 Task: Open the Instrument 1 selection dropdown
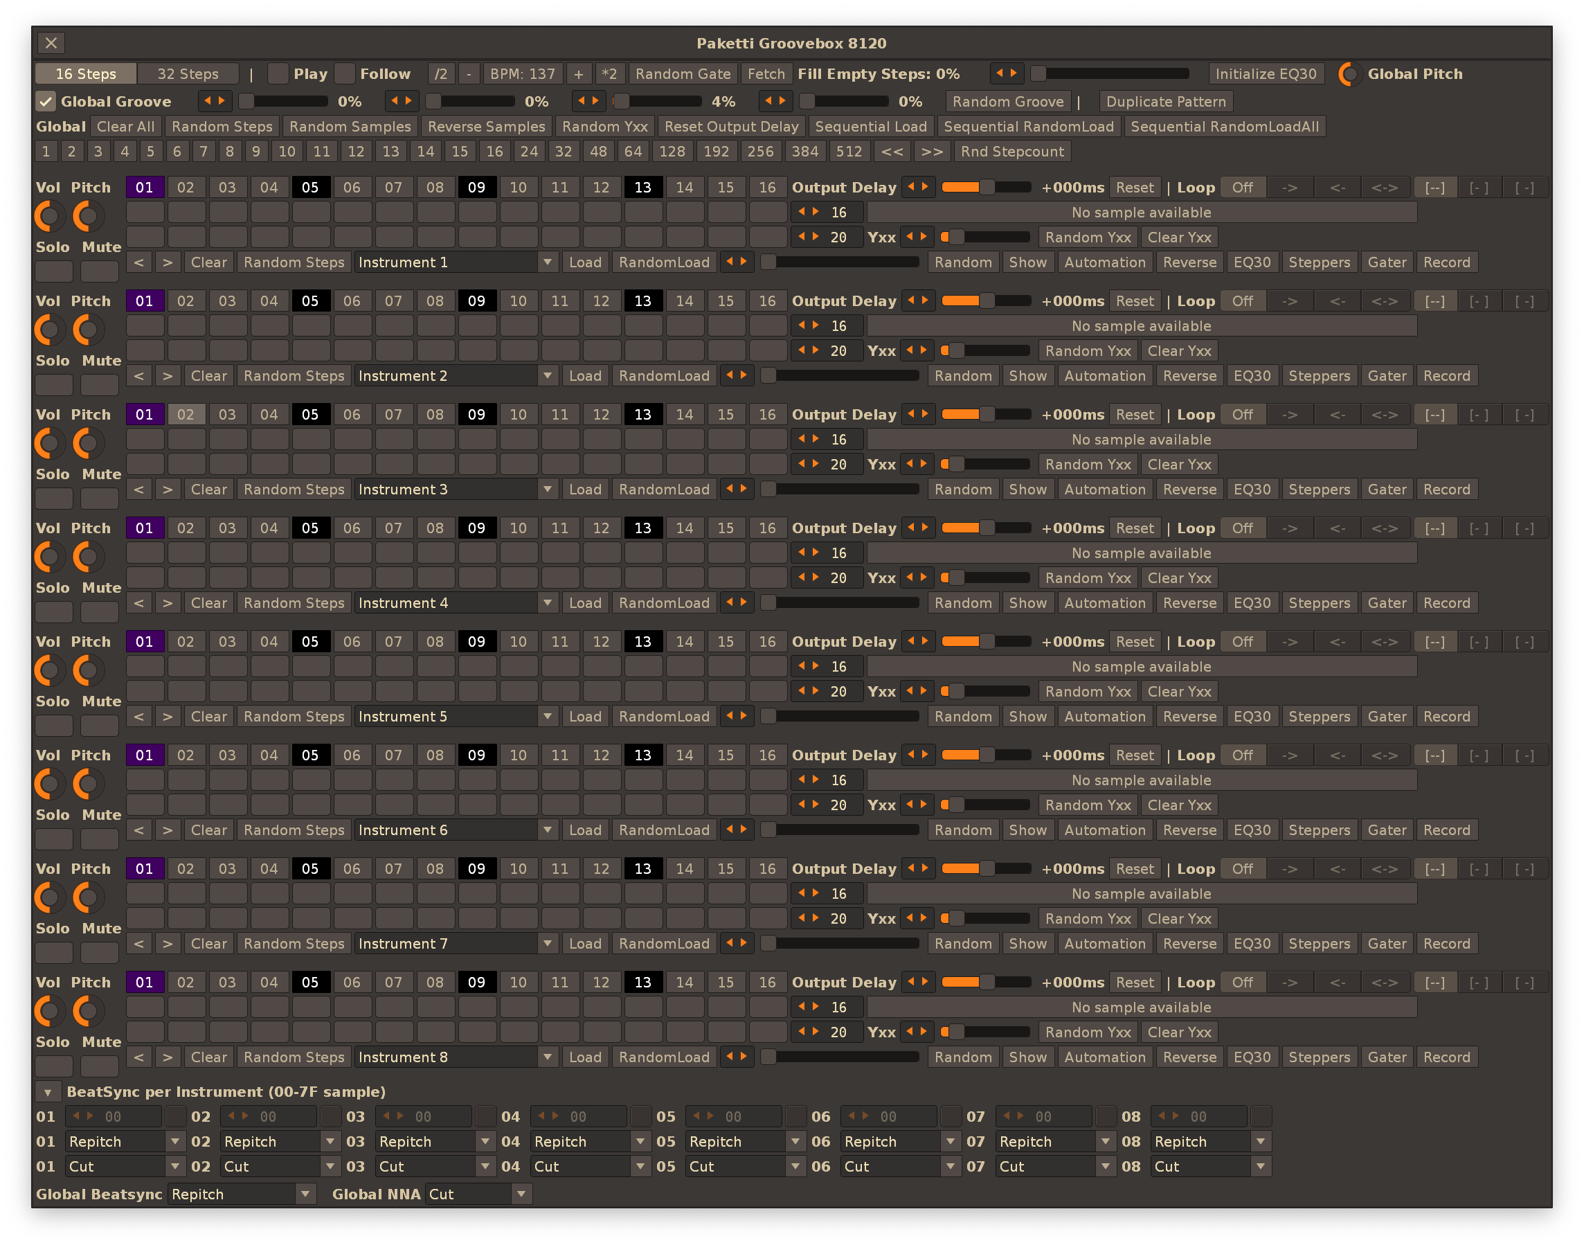[x=457, y=262]
